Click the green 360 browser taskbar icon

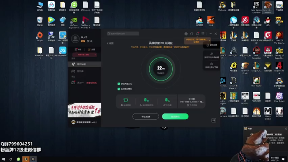coord(18,159)
